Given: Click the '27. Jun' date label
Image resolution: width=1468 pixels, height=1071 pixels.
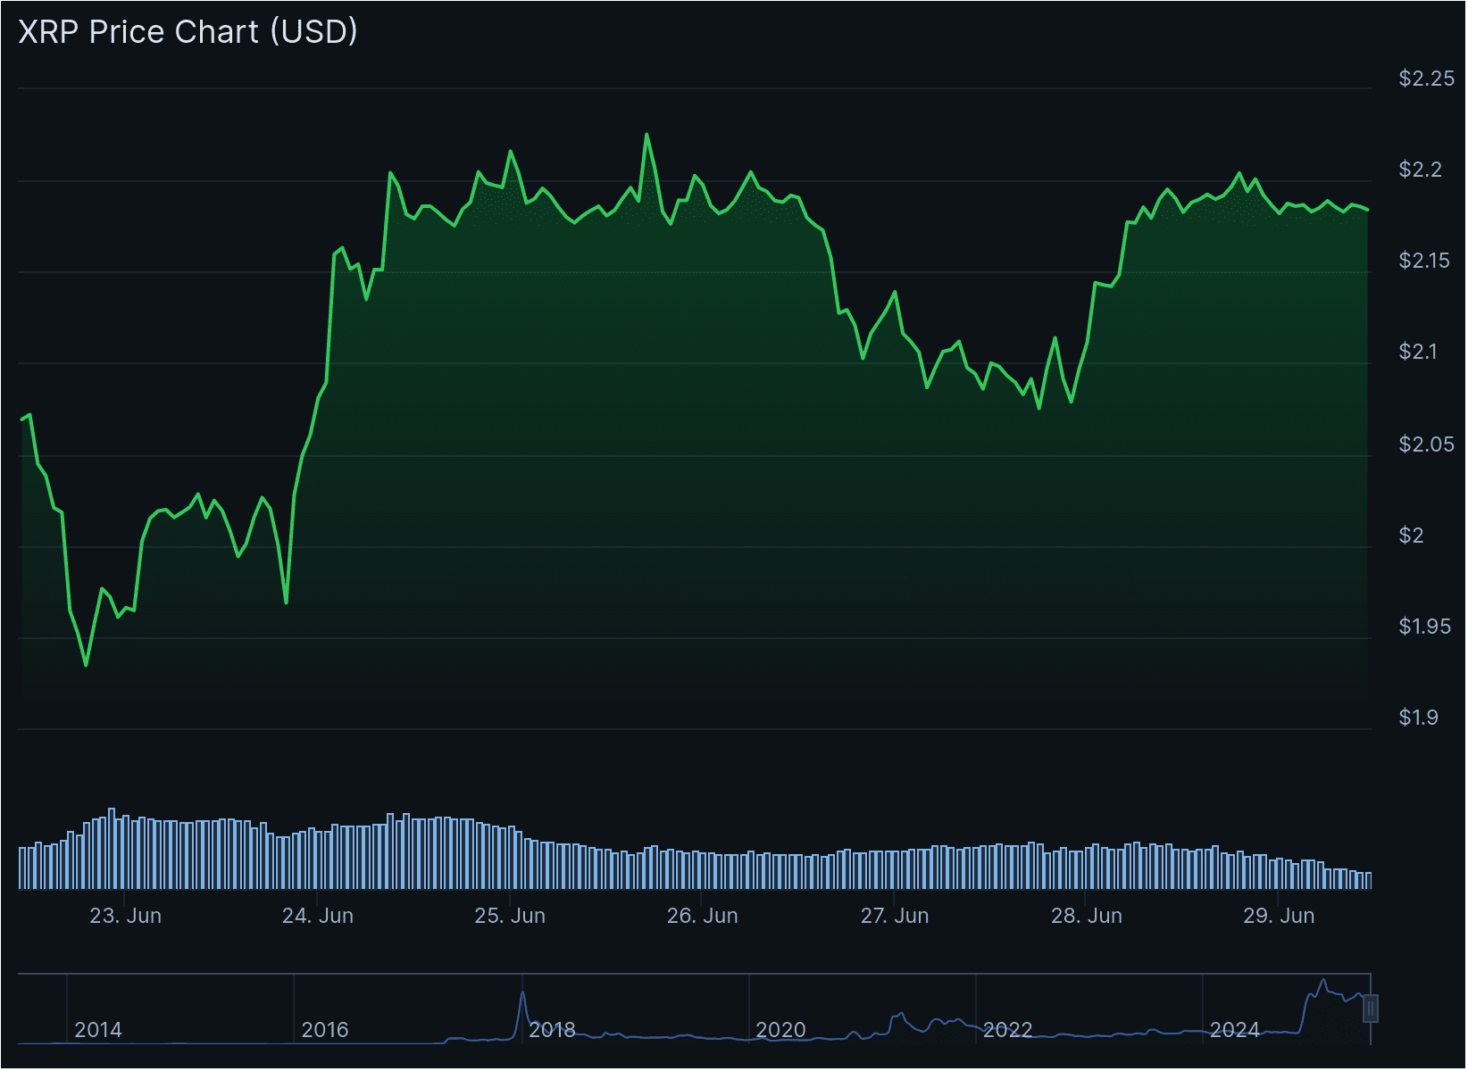Looking at the screenshot, I should point(895,916).
